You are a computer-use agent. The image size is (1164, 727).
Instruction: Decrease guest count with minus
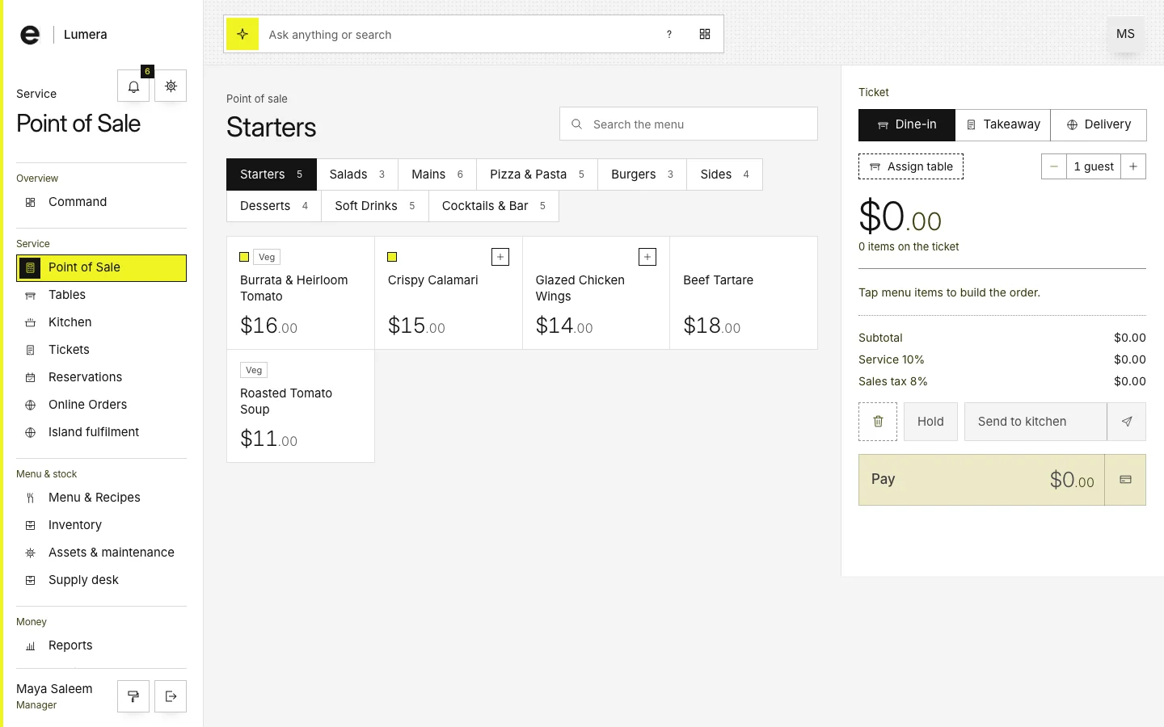[x=1054, y=166]
